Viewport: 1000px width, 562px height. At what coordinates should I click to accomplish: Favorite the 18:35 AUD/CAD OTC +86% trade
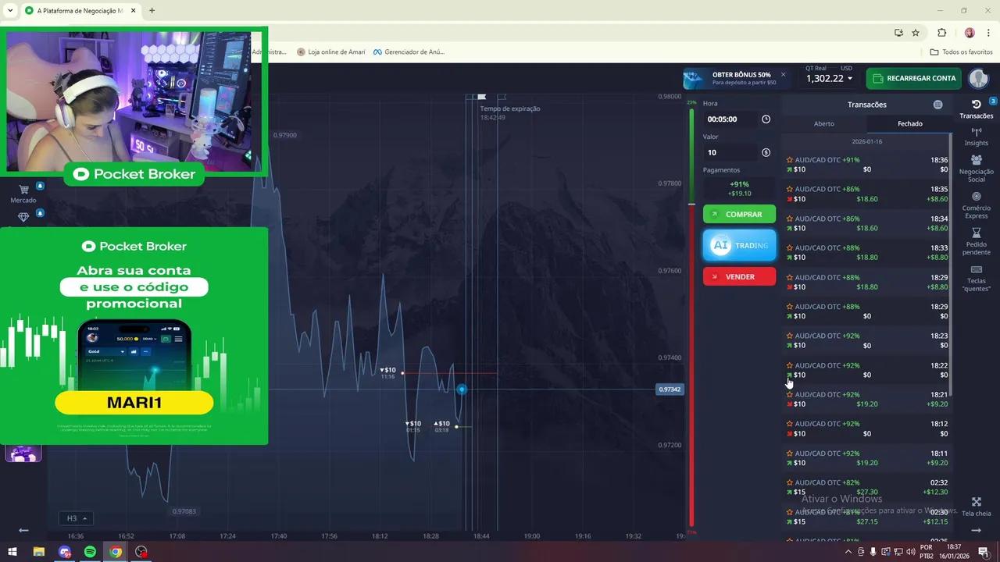point(790,190)
